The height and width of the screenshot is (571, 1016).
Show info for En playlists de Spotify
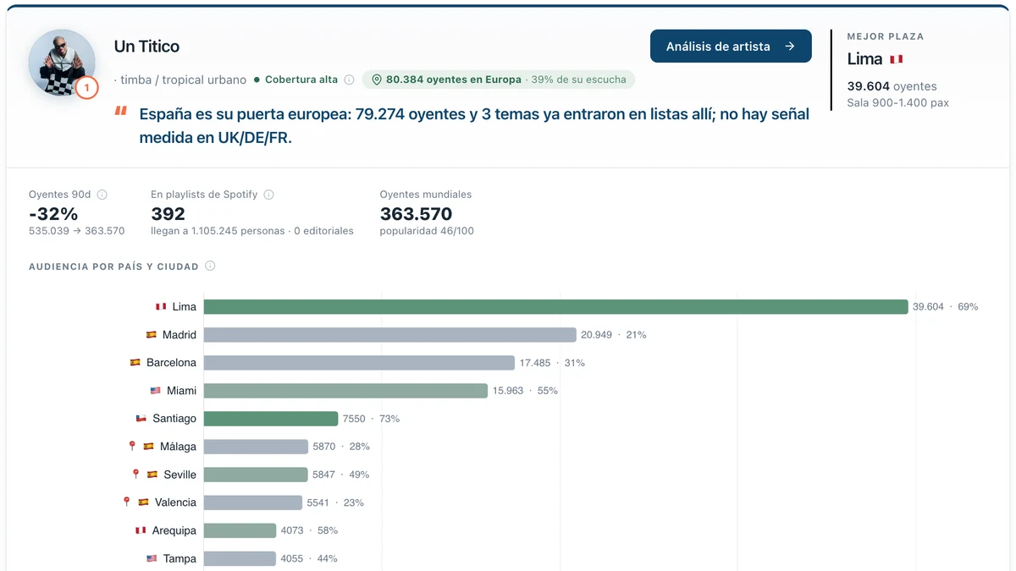coord(269,195)
